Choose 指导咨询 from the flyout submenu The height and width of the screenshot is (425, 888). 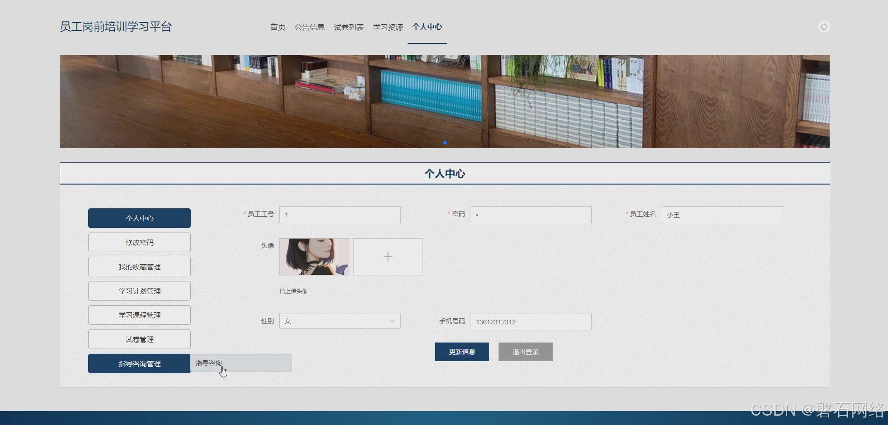coord(241,363)
